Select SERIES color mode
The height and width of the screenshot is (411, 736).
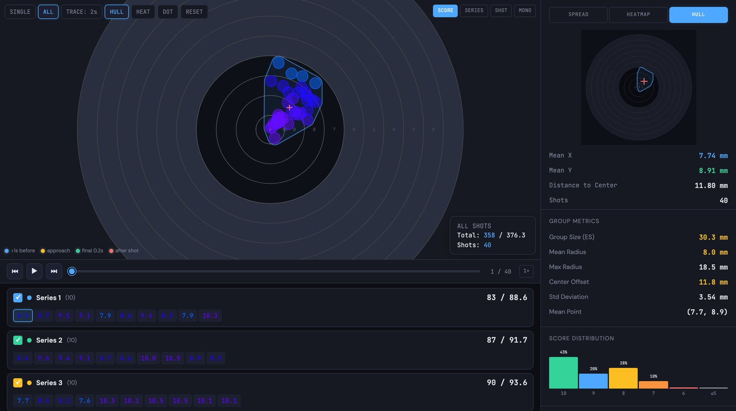pos(474,11)
